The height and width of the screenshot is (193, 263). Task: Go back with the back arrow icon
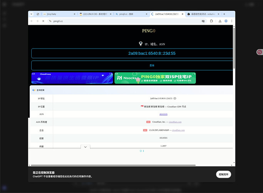click(x=32, y=21)
